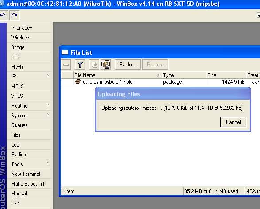Open the Manual entry

30,194
